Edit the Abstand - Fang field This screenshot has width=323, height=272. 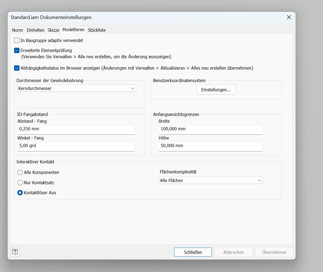[76, 130]
